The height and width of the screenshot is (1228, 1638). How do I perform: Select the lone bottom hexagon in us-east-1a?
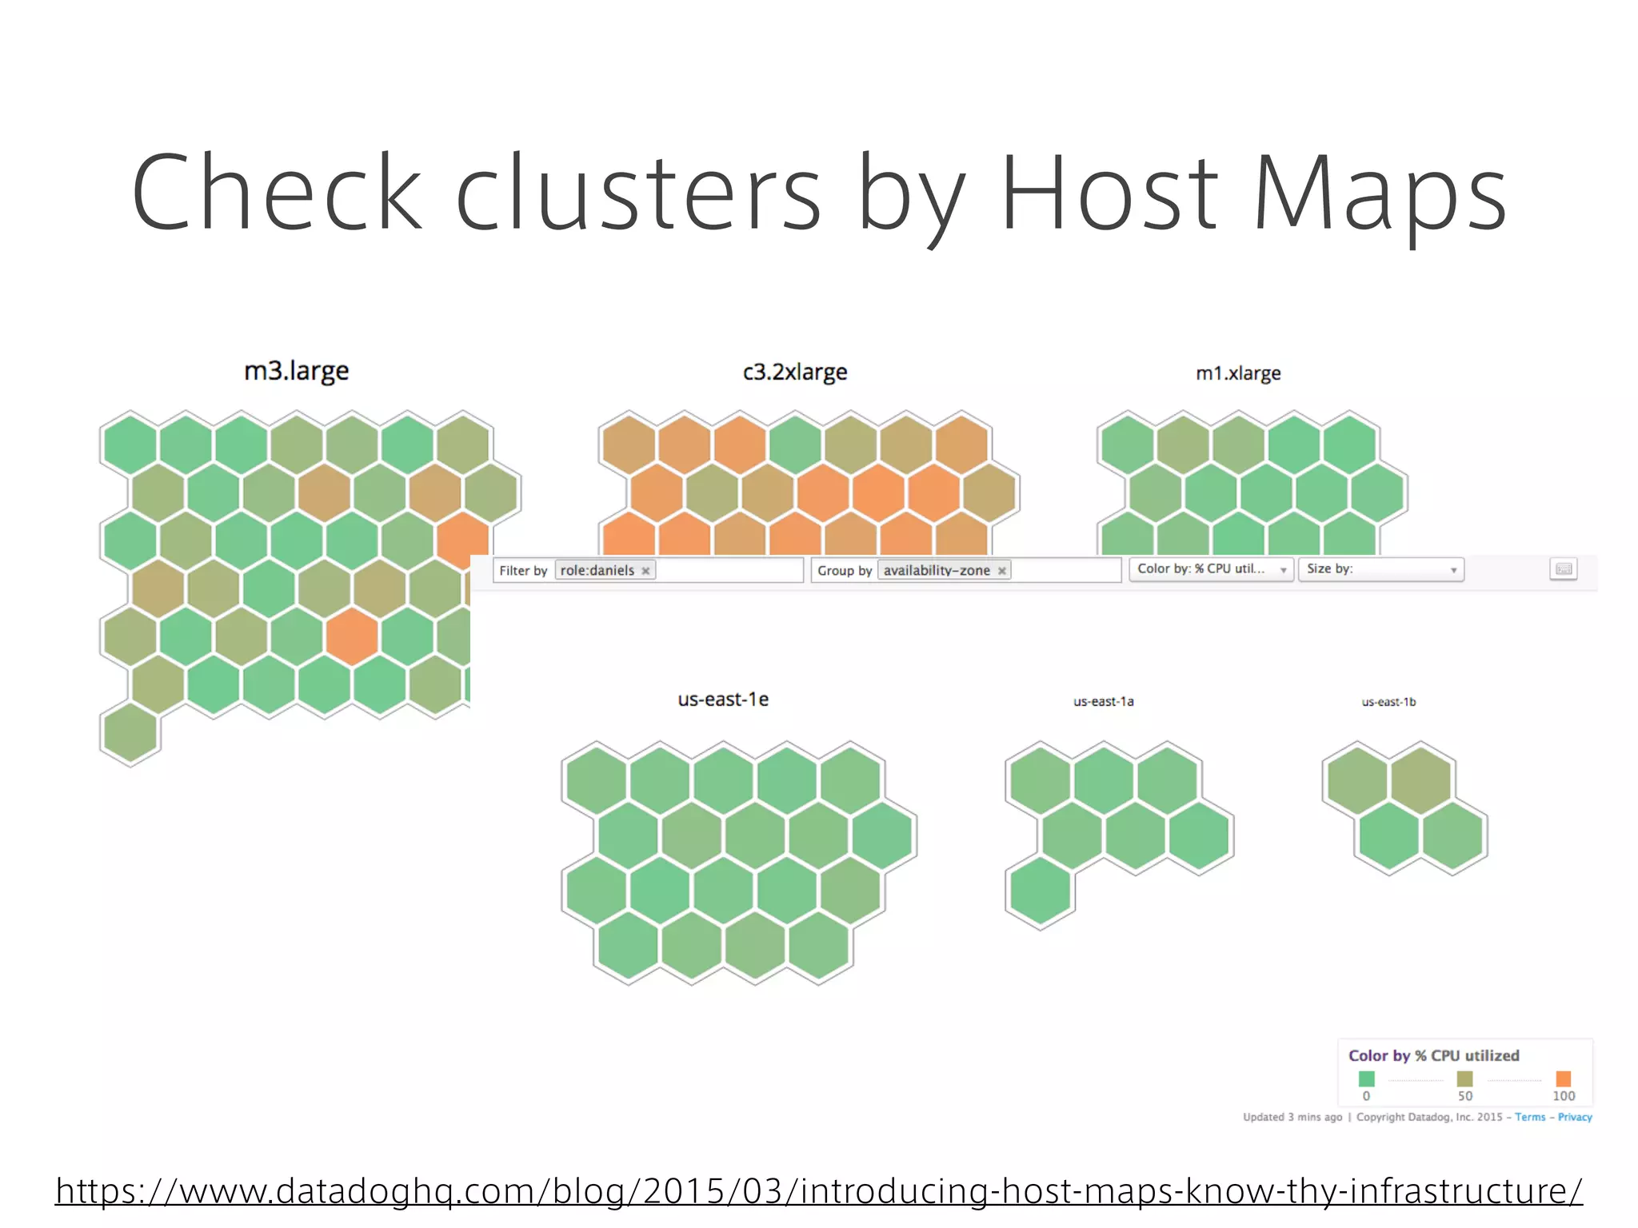(x=1040, y=891)
